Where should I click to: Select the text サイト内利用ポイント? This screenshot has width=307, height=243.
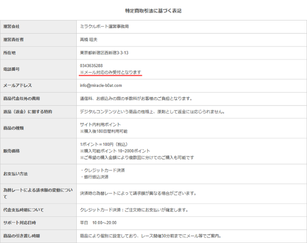(x=100, y=124)
